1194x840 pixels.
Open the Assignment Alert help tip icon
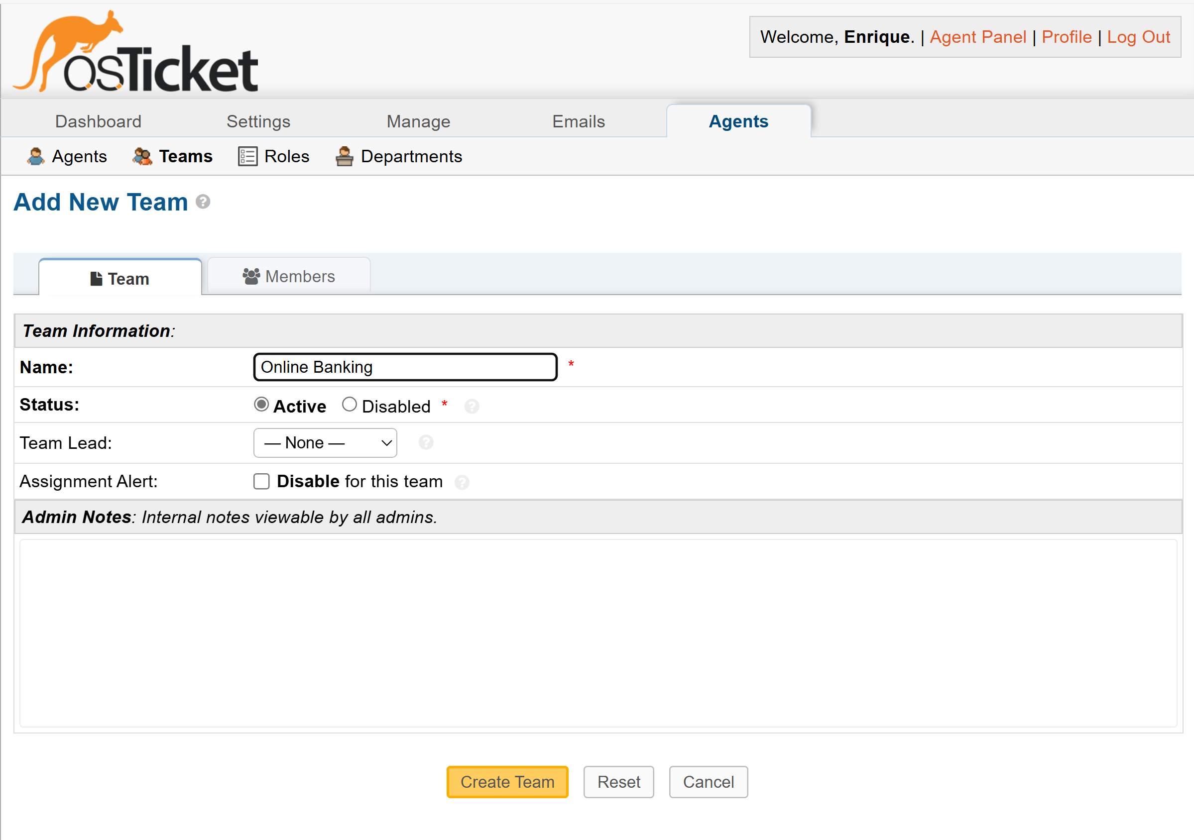coord(462,482)
